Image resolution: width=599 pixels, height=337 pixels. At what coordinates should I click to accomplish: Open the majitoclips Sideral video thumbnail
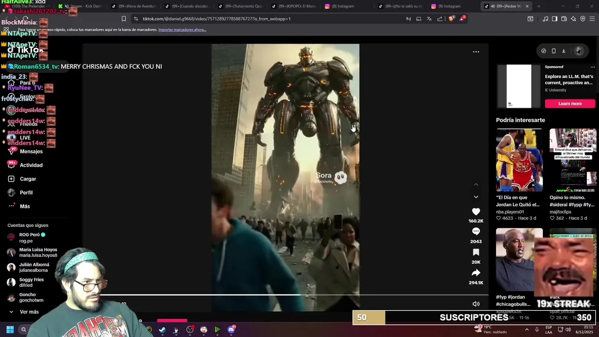[573, 160]
